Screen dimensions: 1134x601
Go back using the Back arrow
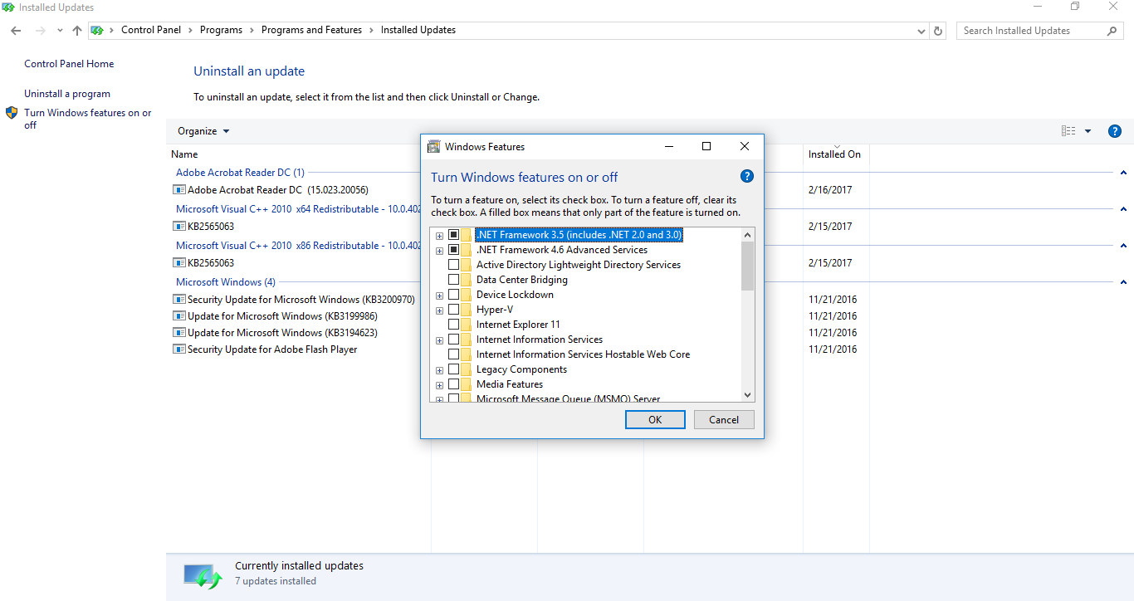click(16, 31)
